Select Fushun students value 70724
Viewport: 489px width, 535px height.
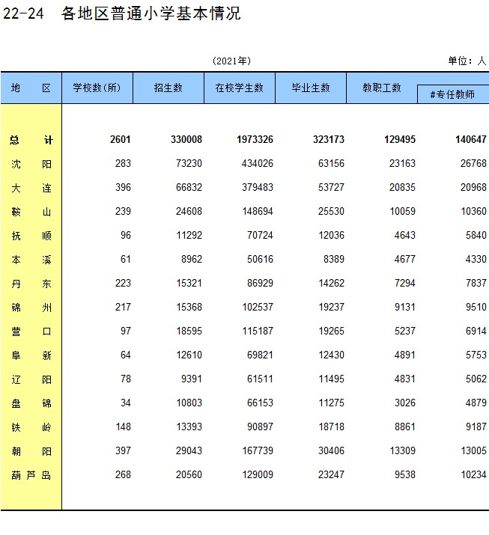pos(260,235)
